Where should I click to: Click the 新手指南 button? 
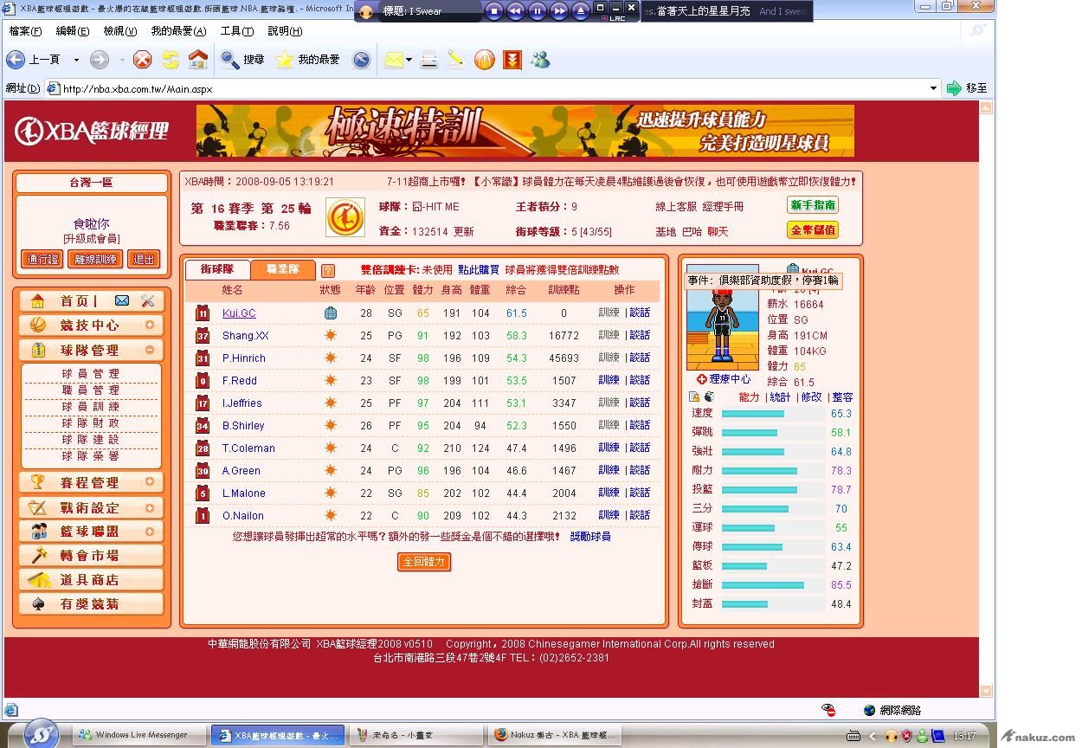point(813,205)
